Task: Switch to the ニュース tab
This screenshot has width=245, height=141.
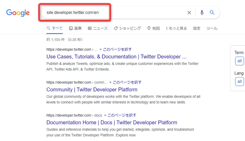Action: click(98, 28)
